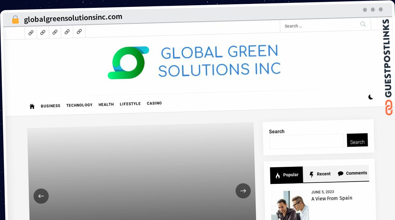Click the Guestpostlinks chain logo icon
The height and width of the screenshot is (220, 395).
(389, 108)
